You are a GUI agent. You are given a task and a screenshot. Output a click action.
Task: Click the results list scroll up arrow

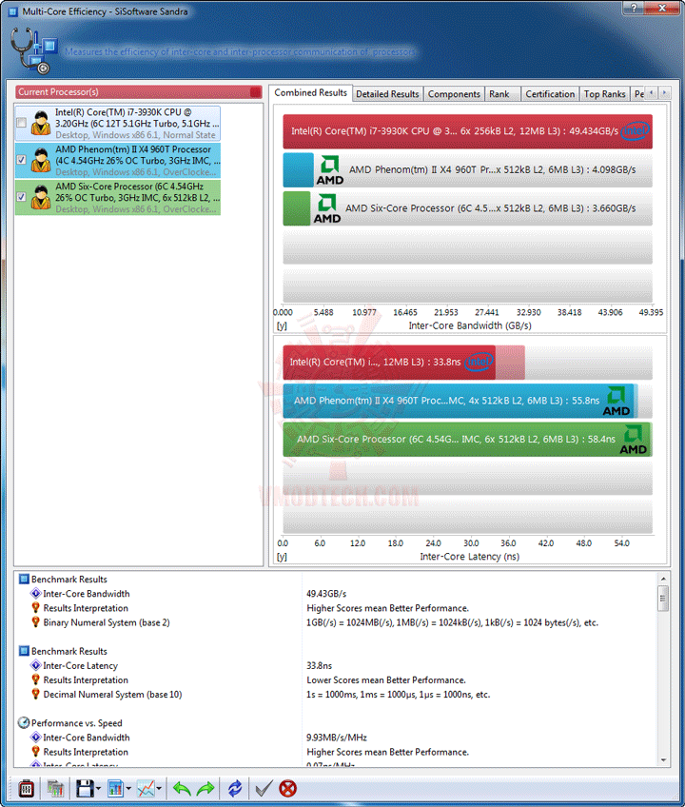point(663,579)
